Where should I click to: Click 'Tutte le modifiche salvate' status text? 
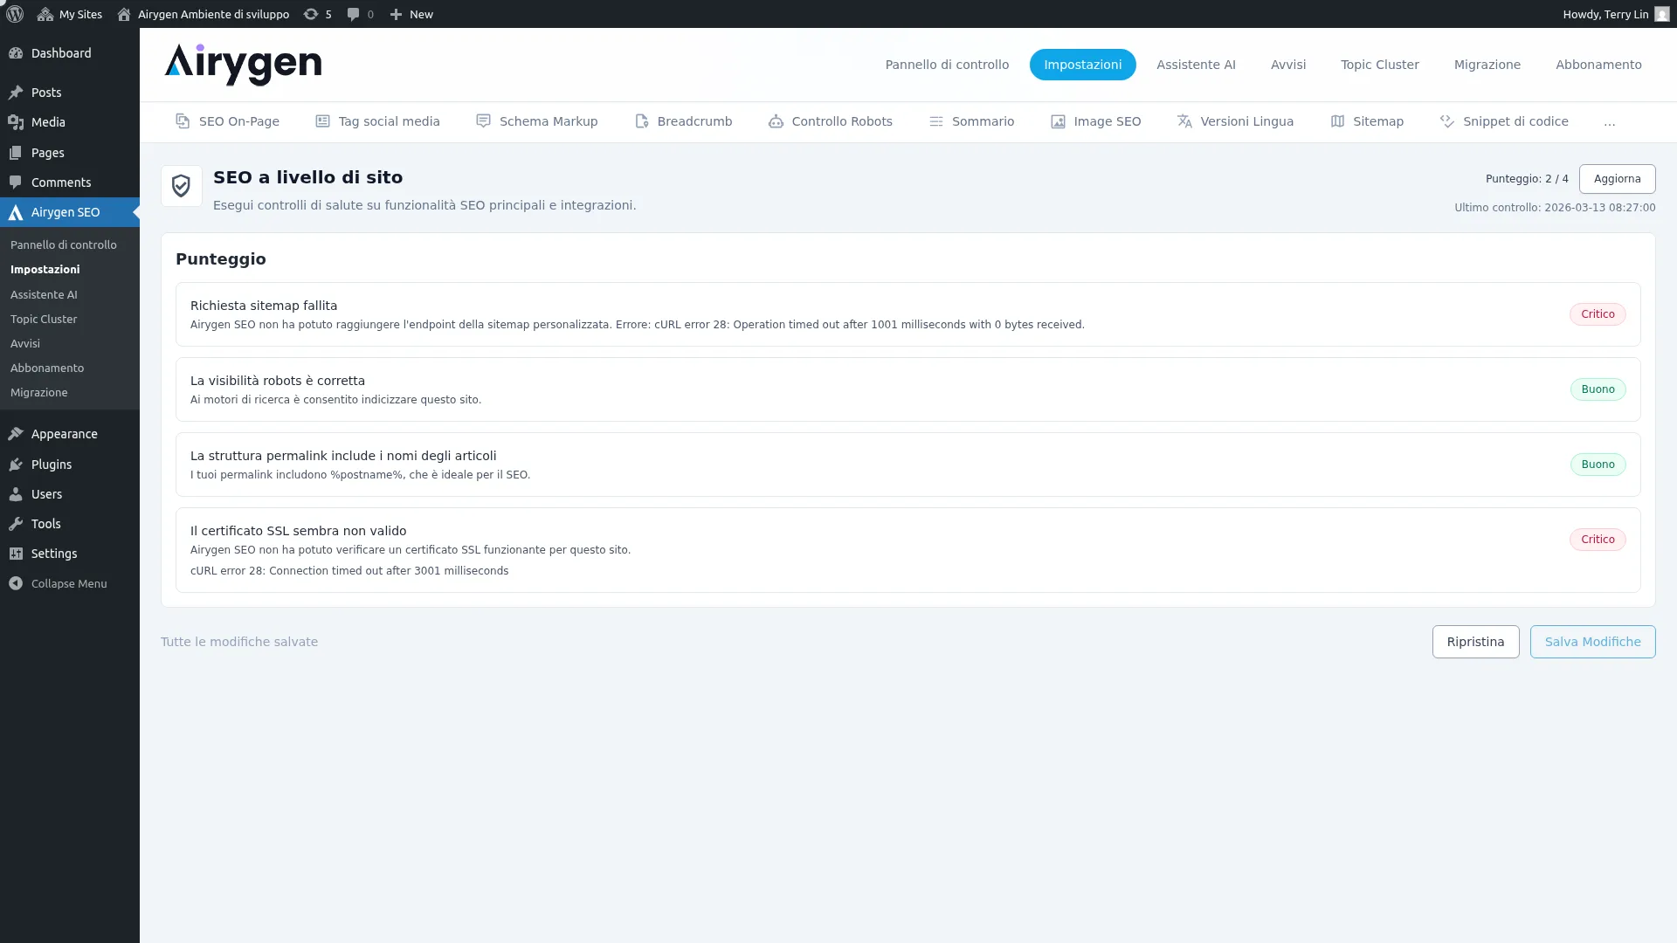pos(239,642)
